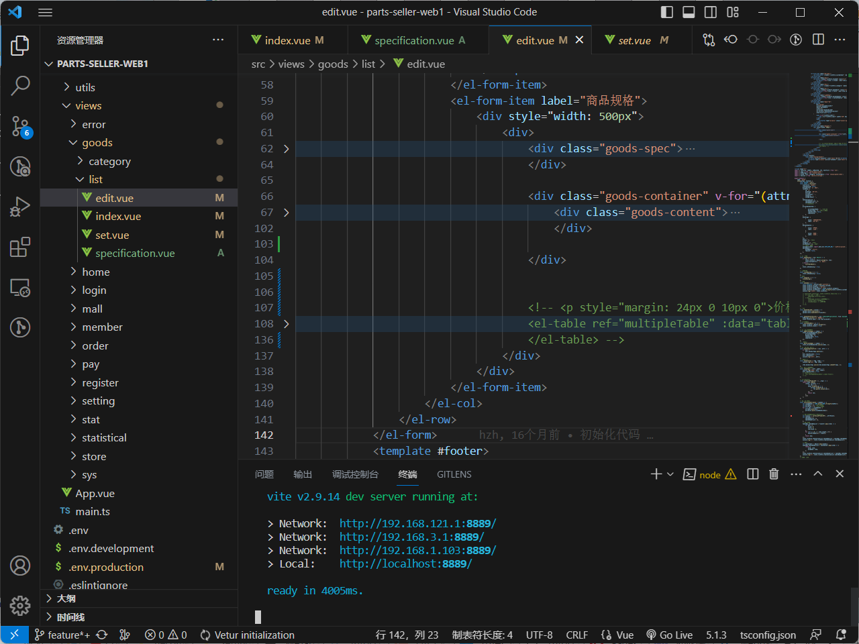Open remote window indicator in status bar
The height and width of the screenshot is (644, 859).
pos(14,635)
